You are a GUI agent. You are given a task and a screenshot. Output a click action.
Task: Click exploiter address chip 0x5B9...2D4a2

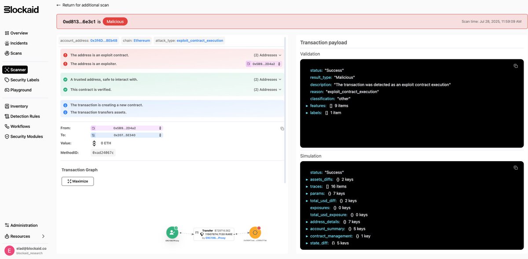264,64
